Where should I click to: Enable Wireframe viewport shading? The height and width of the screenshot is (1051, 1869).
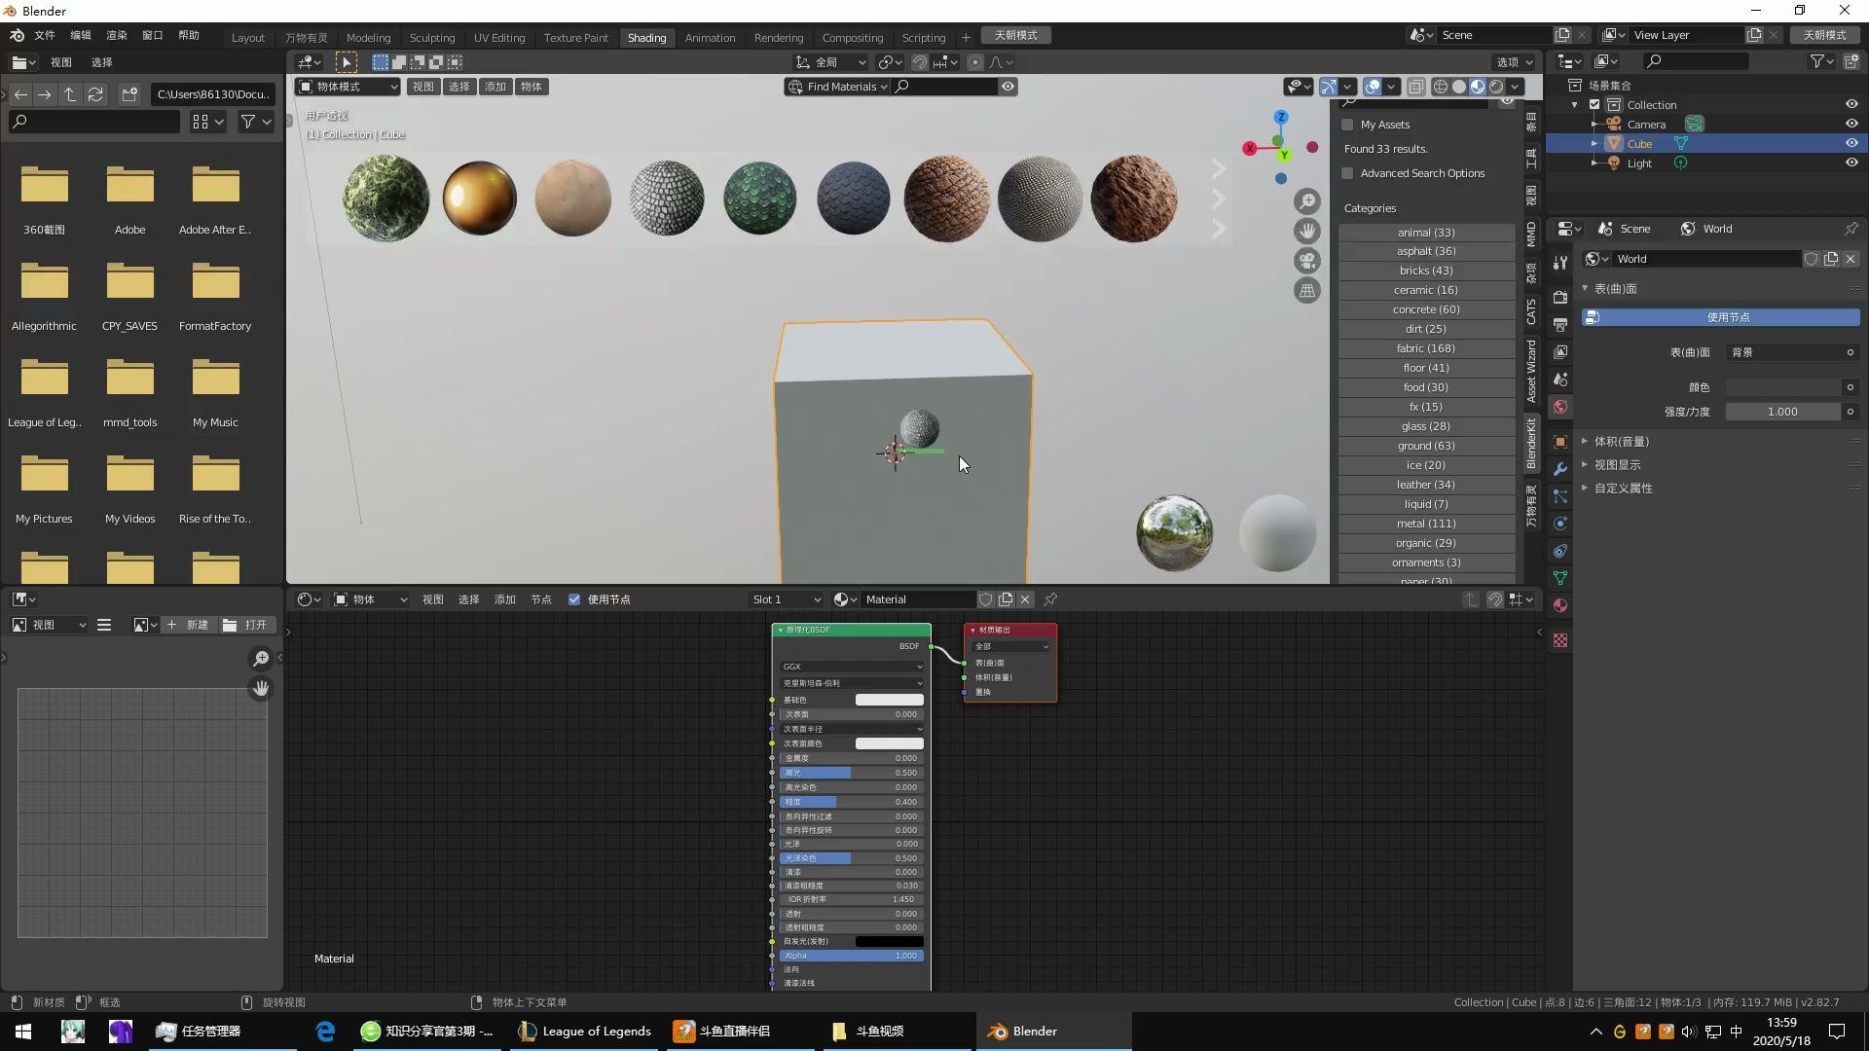tap(1442, 86)
